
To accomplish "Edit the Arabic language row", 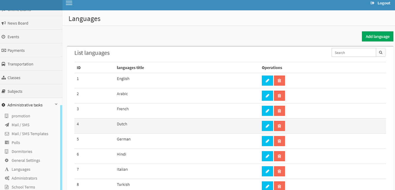I will pos(267,96).
